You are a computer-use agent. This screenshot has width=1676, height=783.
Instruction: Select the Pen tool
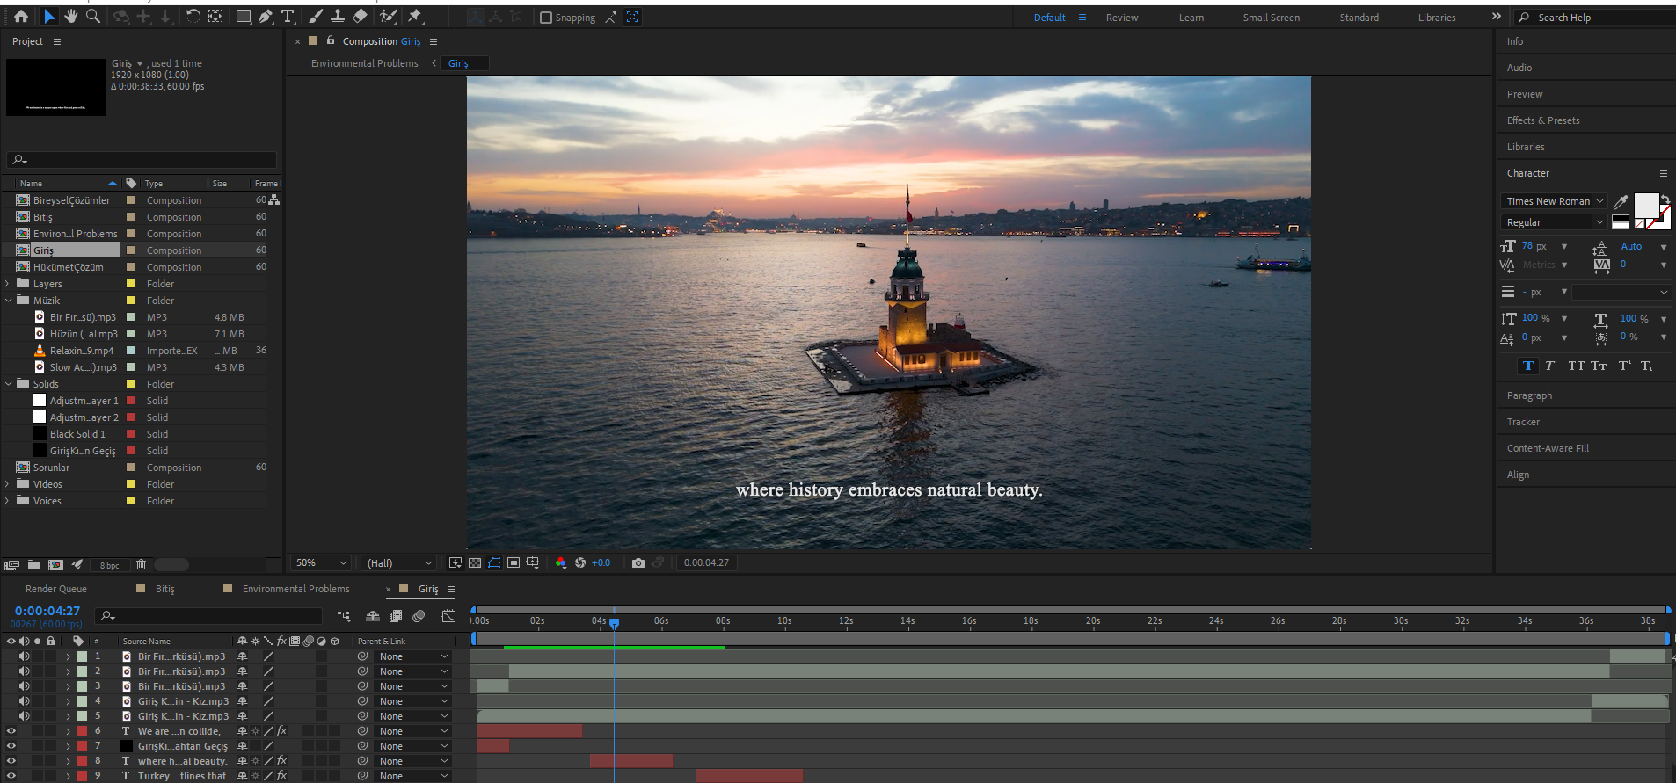click(x=265, y=17)
